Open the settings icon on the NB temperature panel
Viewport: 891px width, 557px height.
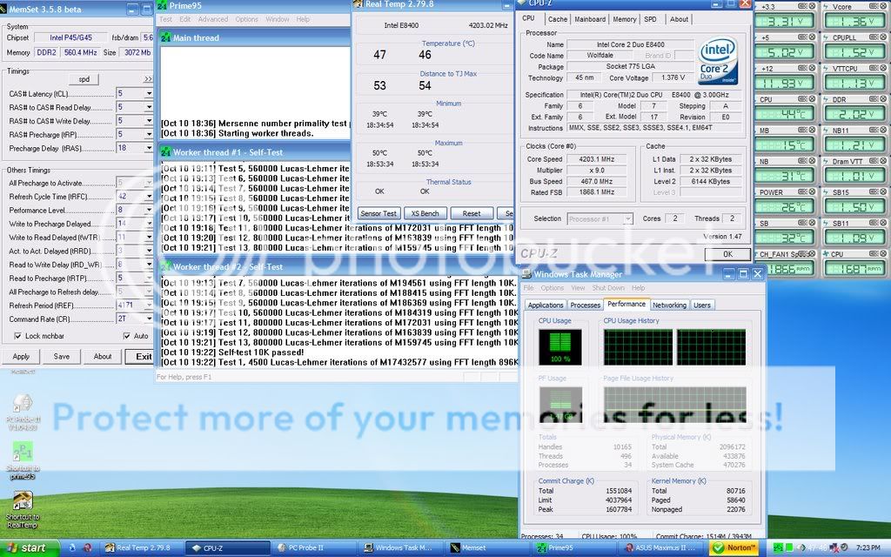click(802, 161)
